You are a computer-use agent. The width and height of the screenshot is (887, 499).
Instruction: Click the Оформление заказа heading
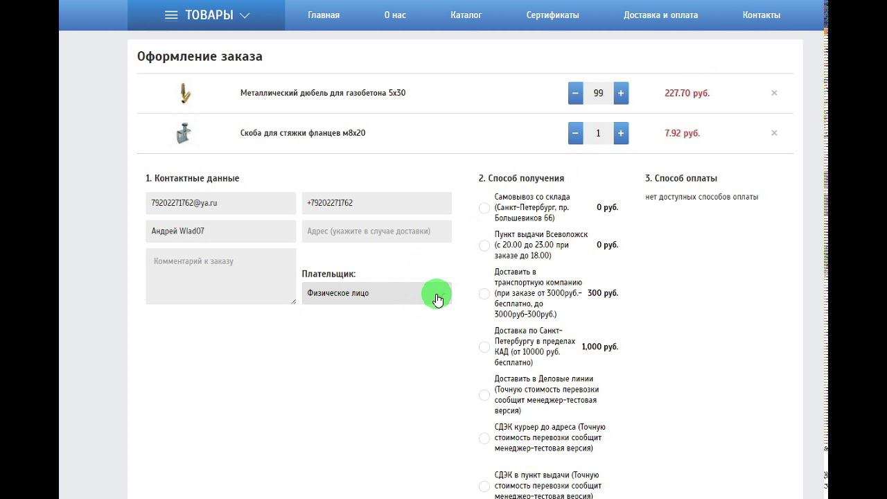[200, 57]
